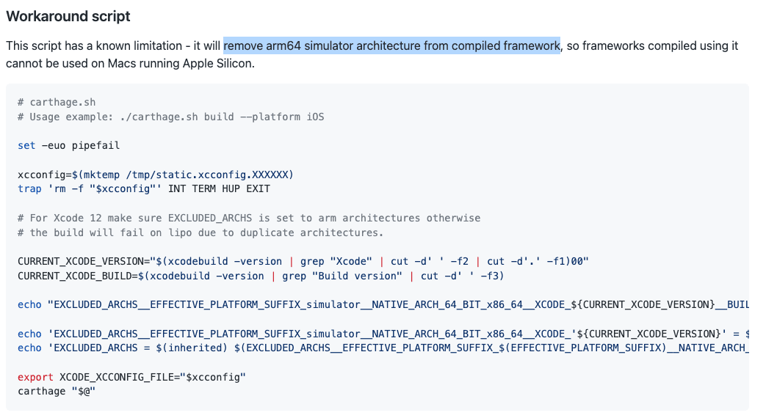Click the blue "trap" keyword
The height and width of the screenshot is (418, 777).
coord(29,188)
